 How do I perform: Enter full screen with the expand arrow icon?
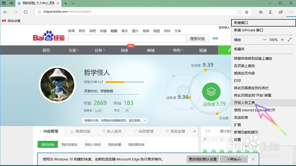tap(289, 40)
